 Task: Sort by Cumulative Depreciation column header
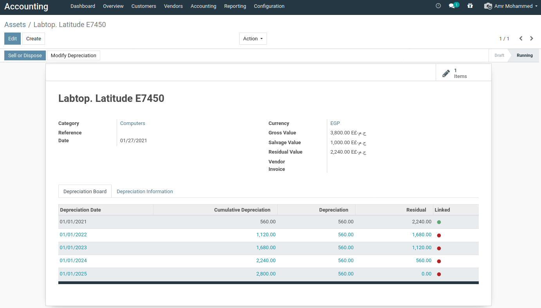point(215,210)
